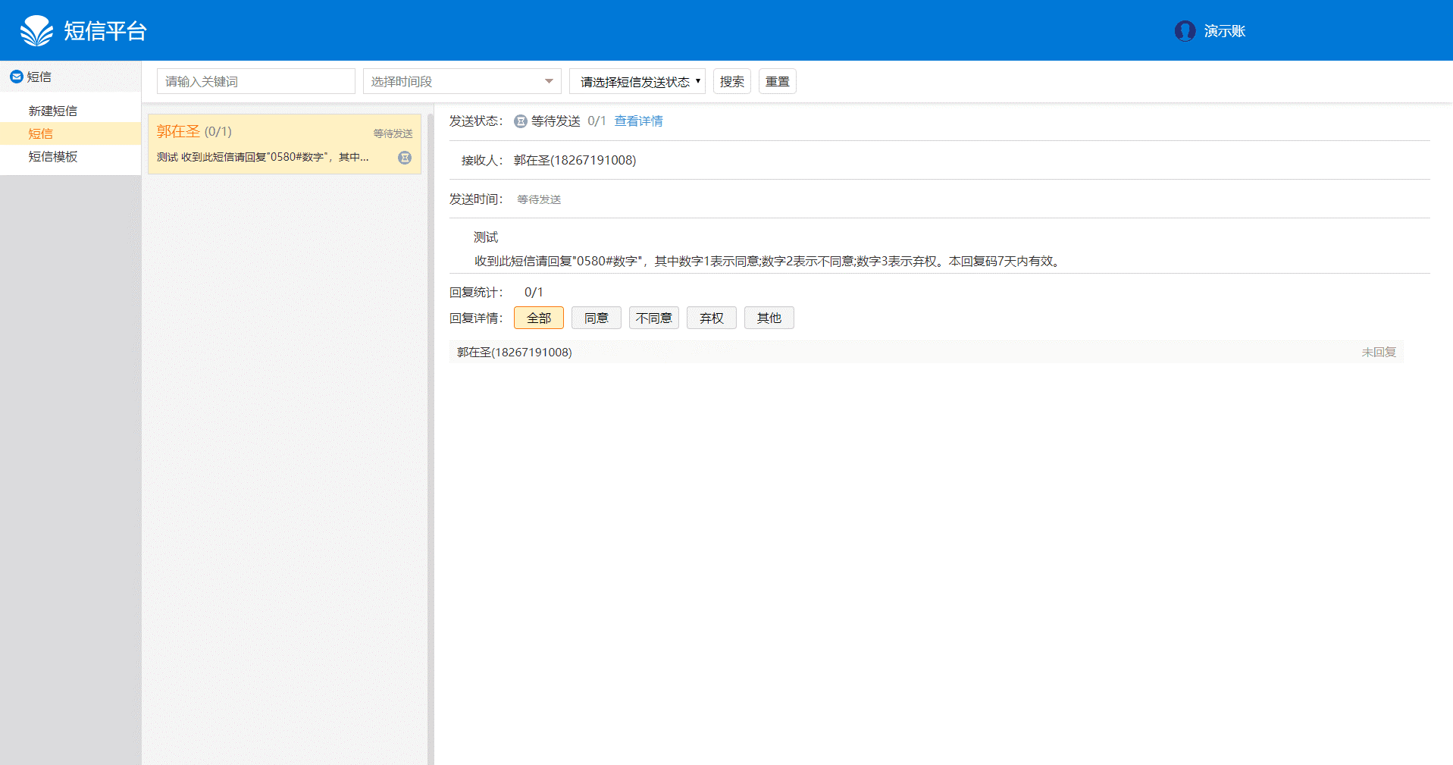Select the 郭在圣 conversation in the message list
This screenshot has width=1453, height=765.
[284, 144]
